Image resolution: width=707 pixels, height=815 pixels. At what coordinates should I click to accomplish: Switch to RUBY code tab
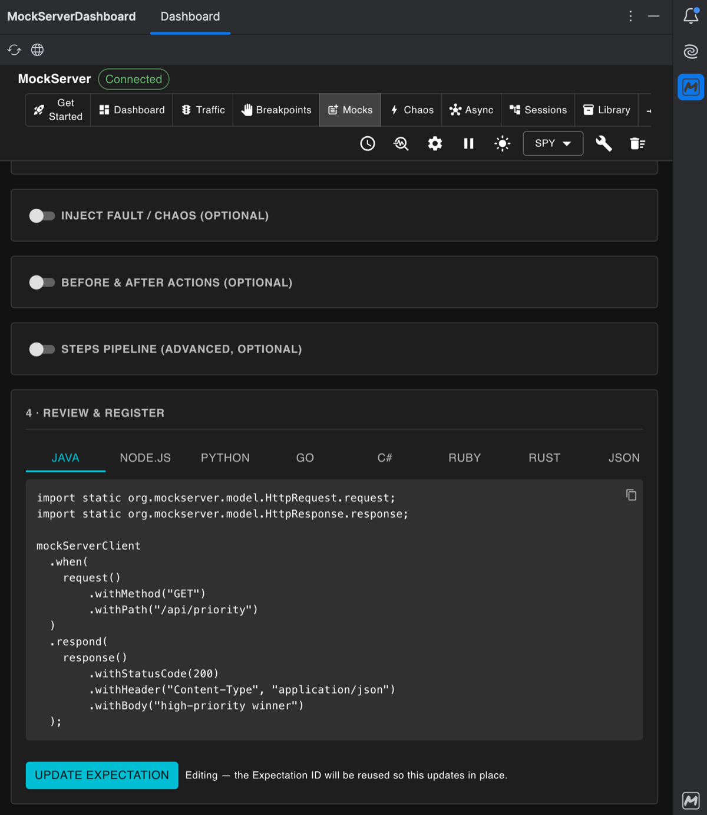click(465, 458)
